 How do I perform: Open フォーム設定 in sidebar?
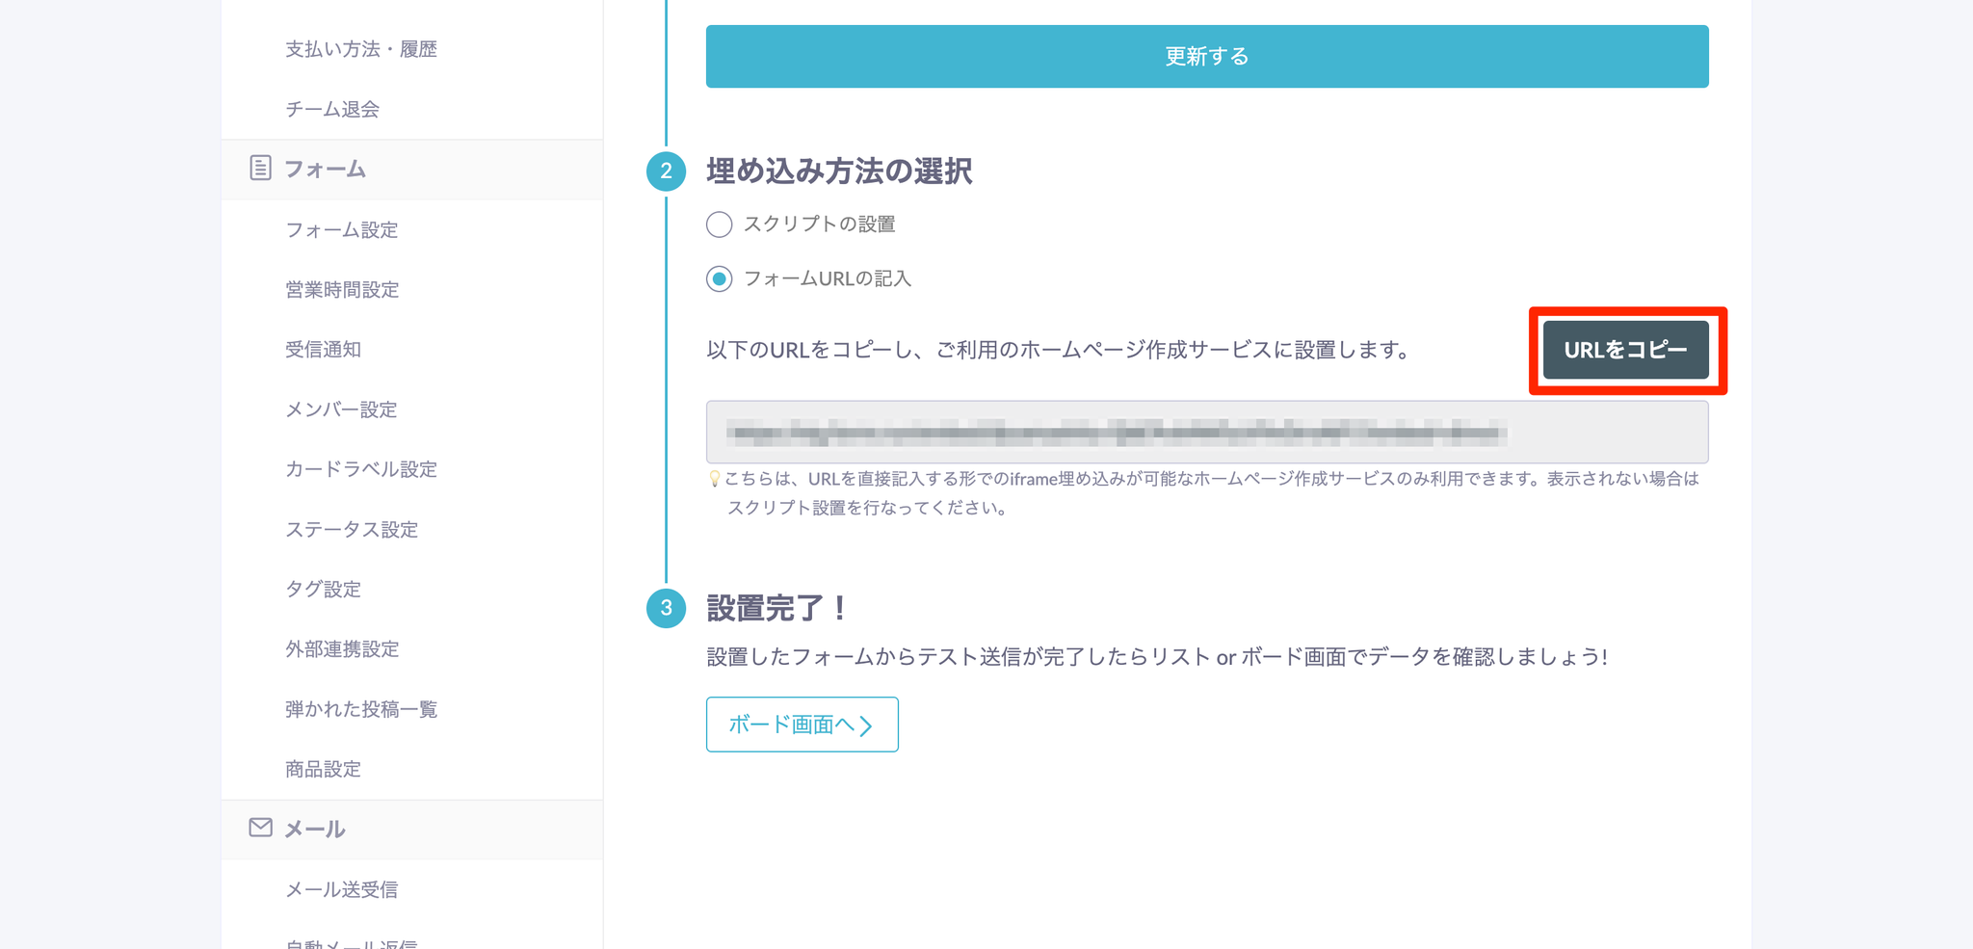tap(342, 229)
